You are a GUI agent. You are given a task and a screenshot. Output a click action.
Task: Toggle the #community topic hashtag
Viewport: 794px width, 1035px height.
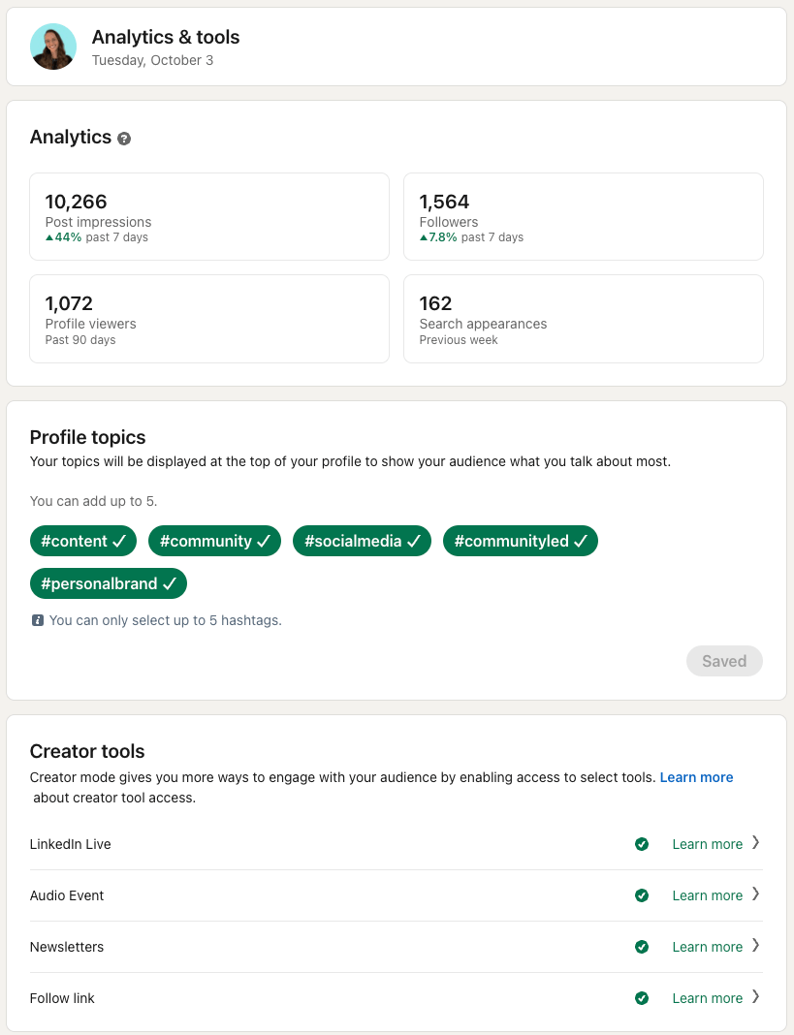214,541
